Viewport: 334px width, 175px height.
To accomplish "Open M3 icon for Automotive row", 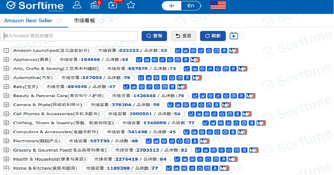I will (197, 78).
